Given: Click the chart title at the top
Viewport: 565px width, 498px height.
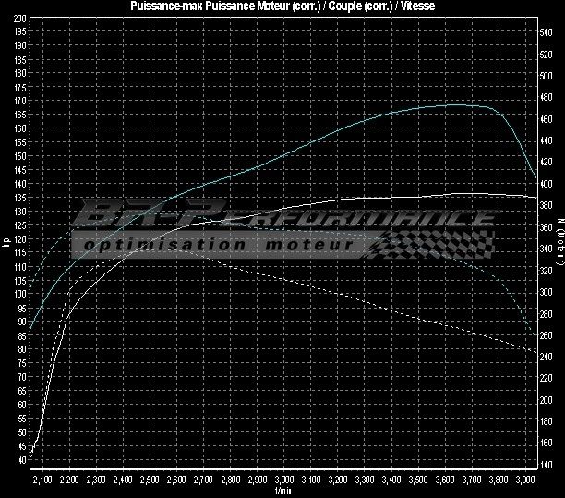Looking at the screenshot, I should 282,6.
